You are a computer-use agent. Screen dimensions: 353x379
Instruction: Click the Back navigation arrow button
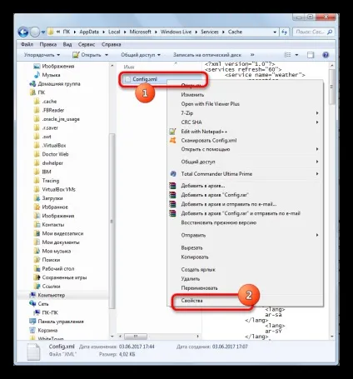tap(23, 32)
